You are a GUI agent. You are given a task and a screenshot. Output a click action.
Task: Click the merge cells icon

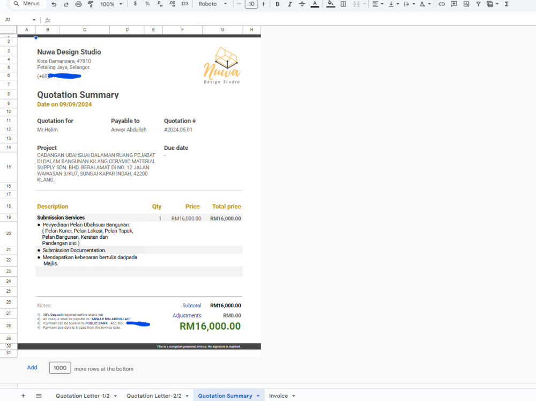point(356,4)
